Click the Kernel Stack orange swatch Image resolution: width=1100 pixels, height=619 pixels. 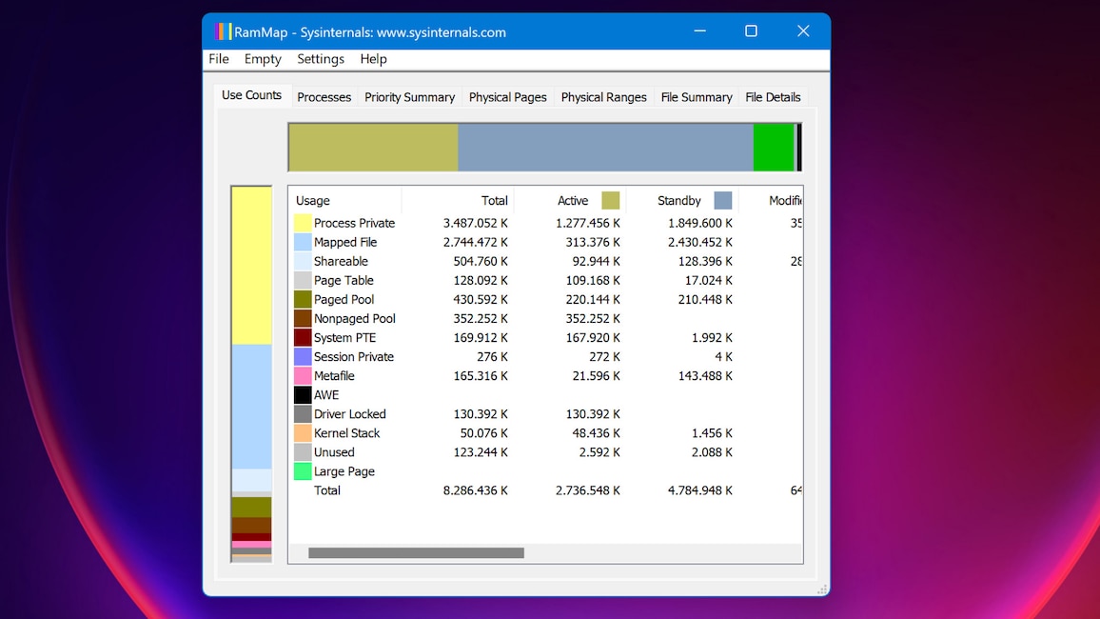303,433
